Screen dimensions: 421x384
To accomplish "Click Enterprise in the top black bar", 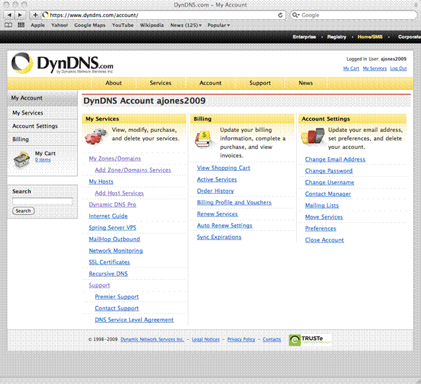I will (304, 37).
